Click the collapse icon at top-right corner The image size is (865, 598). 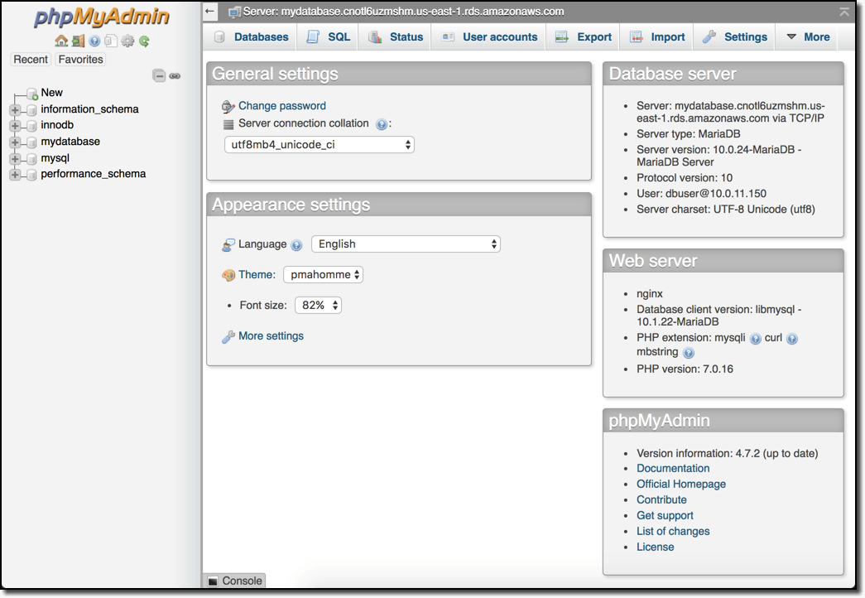pos(844,12)
